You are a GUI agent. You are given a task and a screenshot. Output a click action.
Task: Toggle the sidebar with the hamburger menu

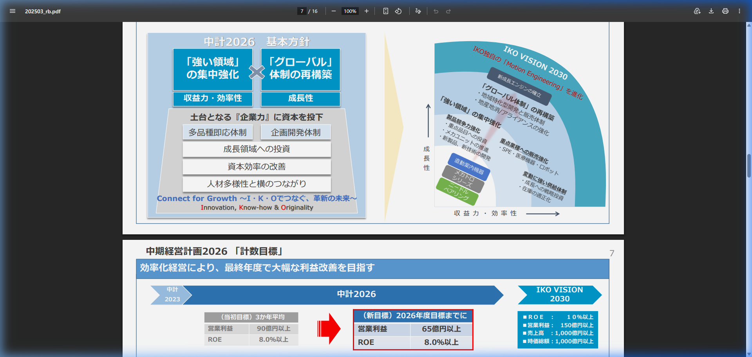point(13,11)
